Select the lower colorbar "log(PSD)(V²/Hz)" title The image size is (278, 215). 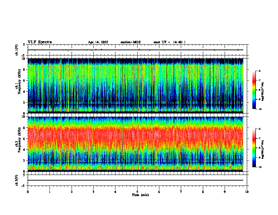click(263, 149)
